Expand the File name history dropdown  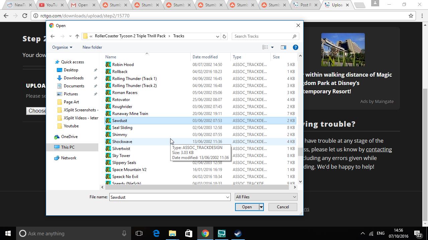[x=227, y=197]
